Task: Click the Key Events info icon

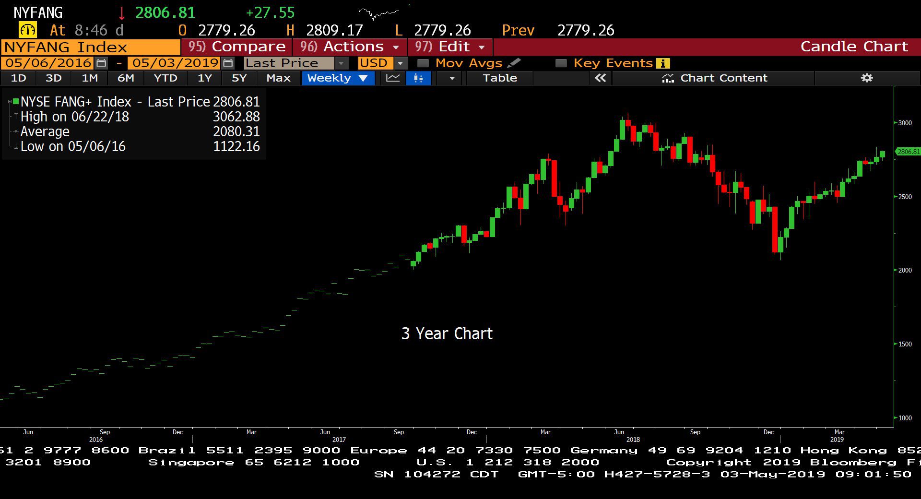Action: 663,63
